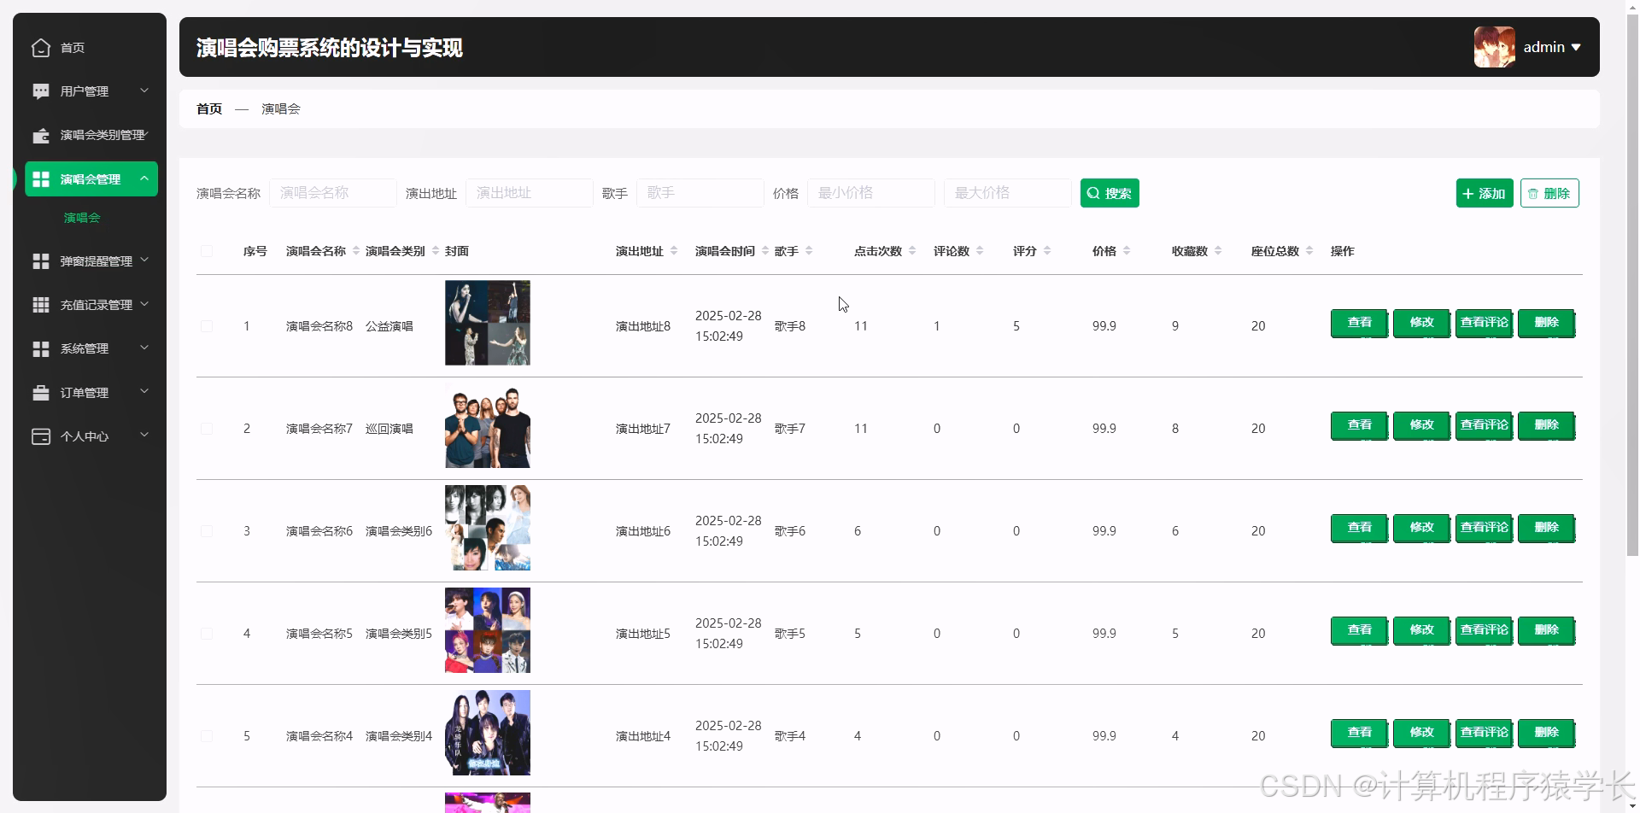
Task: Check the row for 演唱会名称6
Action: pyautogui.click(x=207, y=531)
